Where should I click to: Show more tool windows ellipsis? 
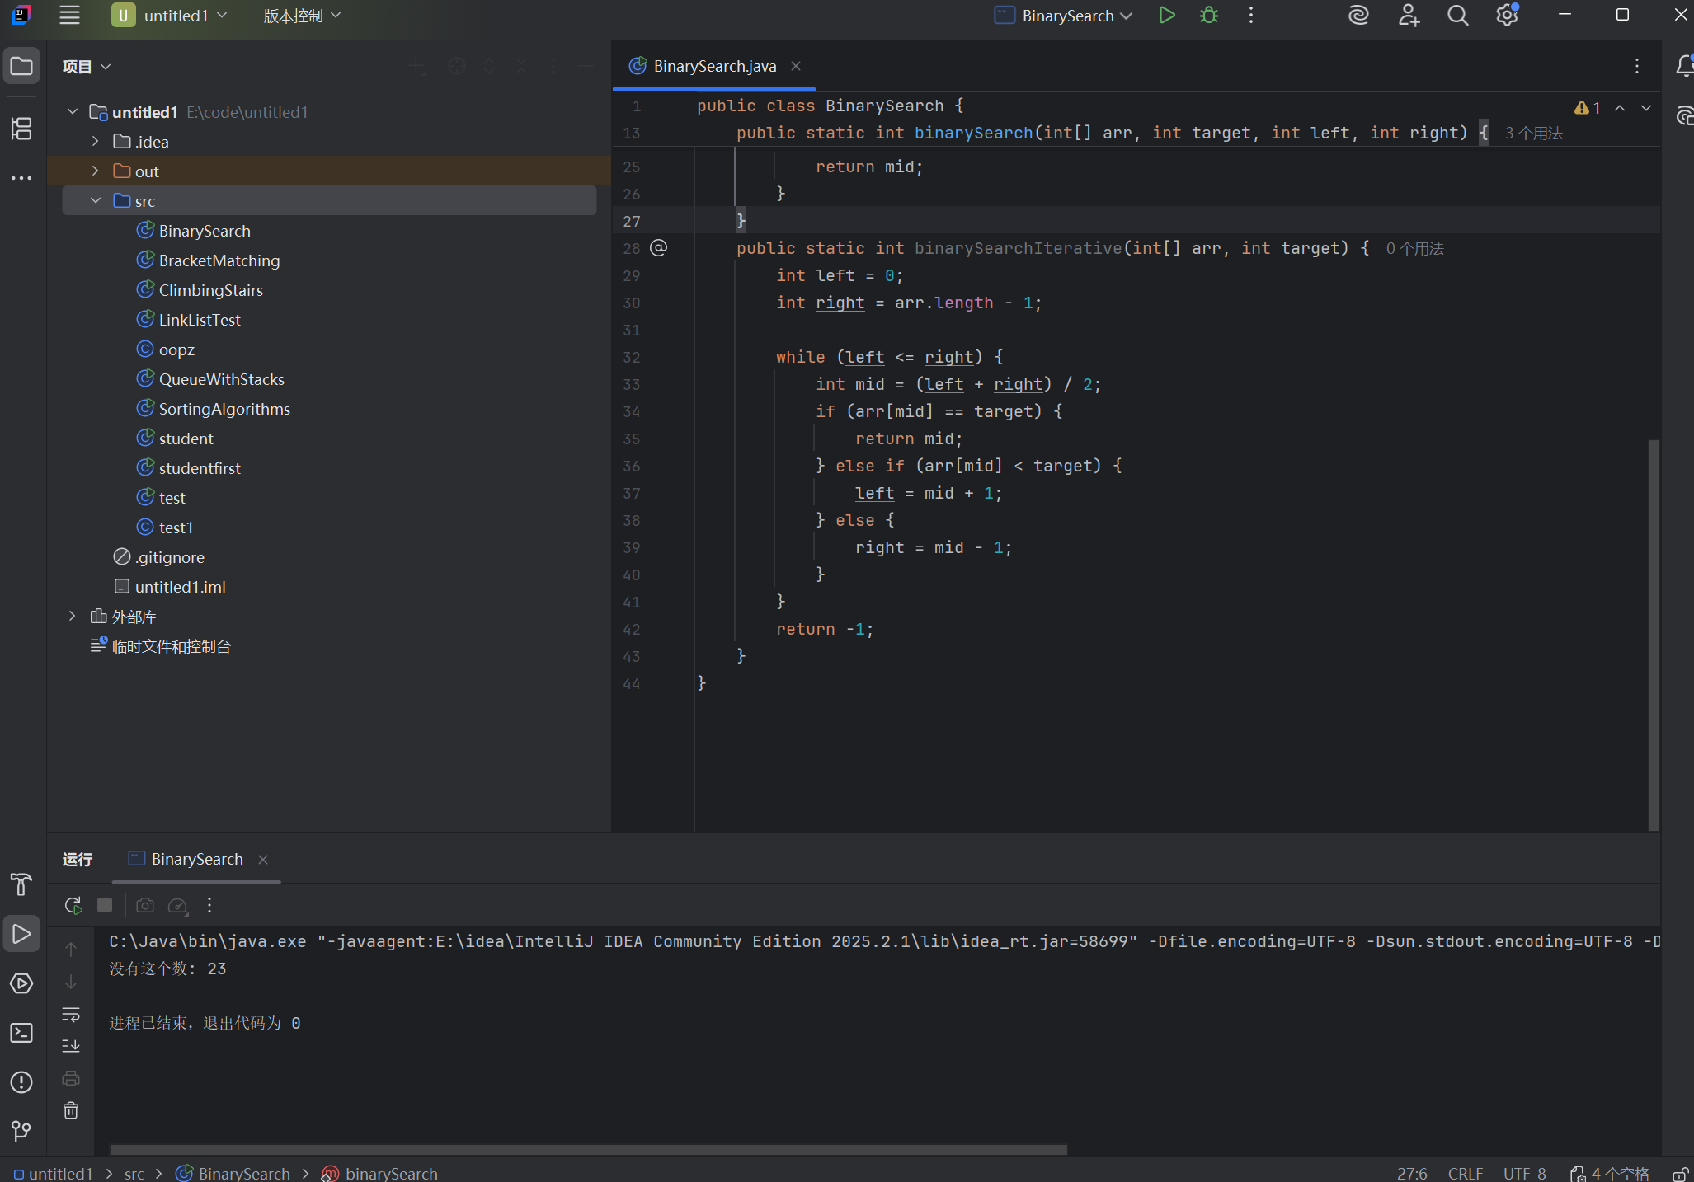point(21,178)
